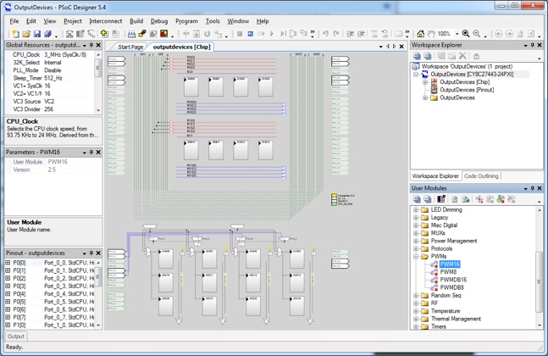Click the New file toolbar icon

click(x=15, y=34)
